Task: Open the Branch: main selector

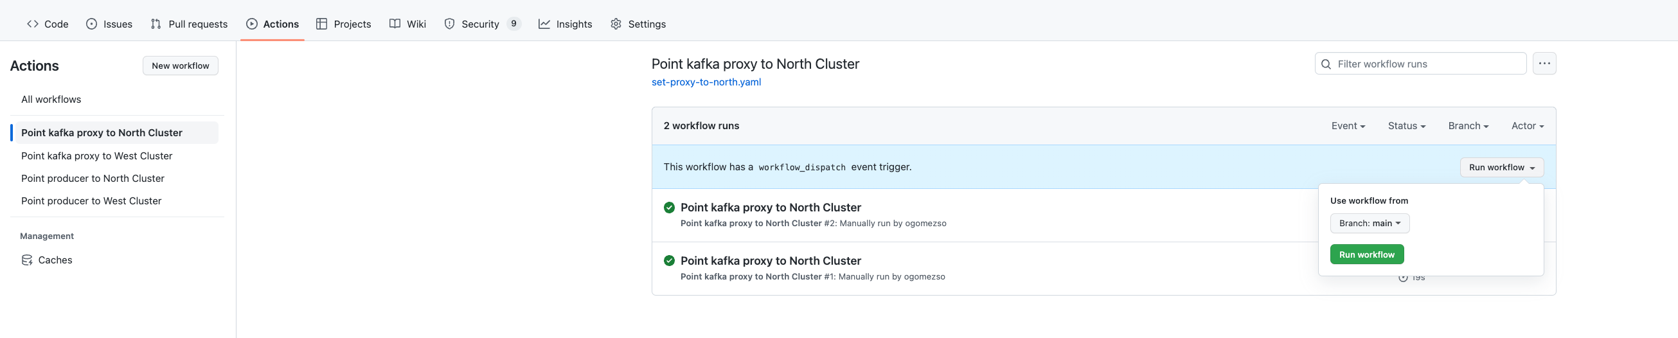Action: (x=1370, y=224)
